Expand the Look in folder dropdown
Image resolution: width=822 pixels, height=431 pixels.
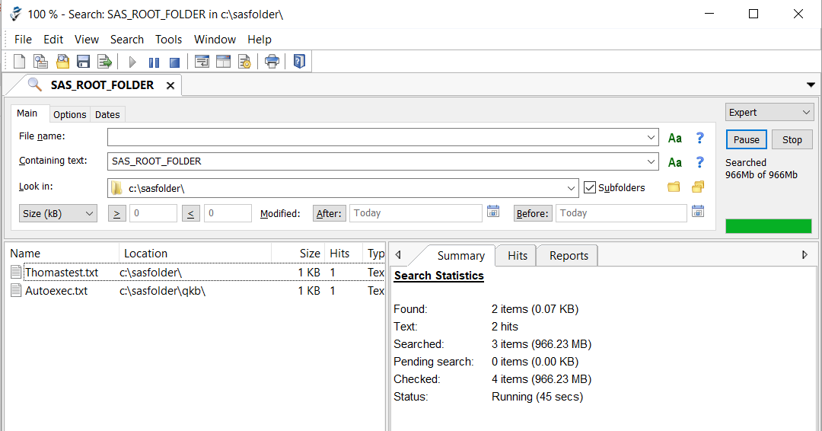(572, 188)
